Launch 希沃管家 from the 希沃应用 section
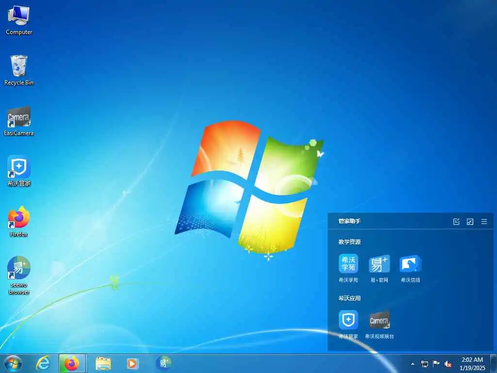Image resolution: width=497 pixels, height=373 pixels. coord(348,324)
